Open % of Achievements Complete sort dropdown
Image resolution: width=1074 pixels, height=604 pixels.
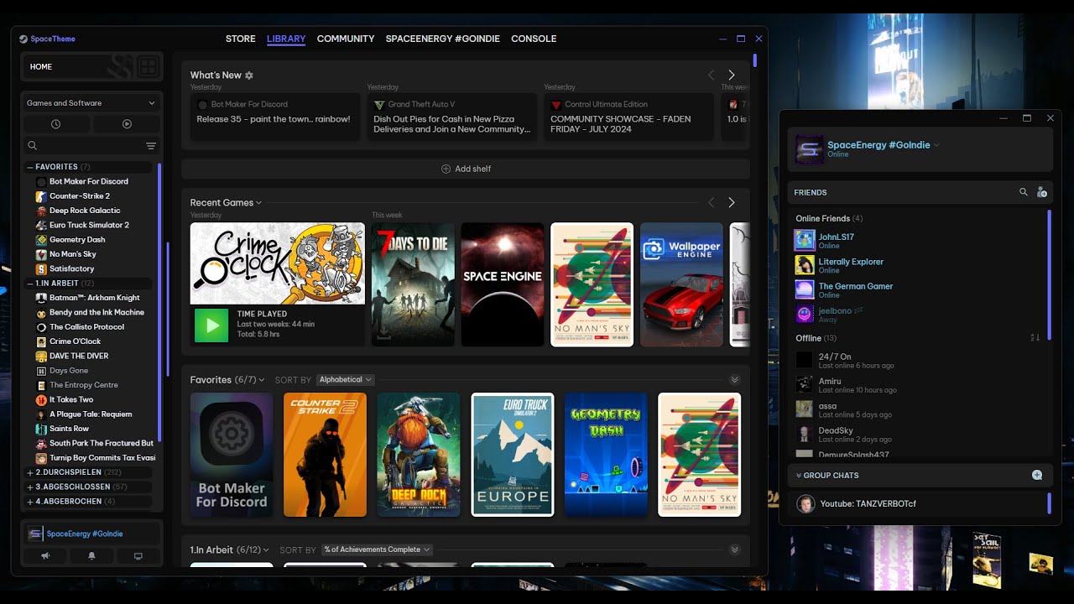(377, 549)
